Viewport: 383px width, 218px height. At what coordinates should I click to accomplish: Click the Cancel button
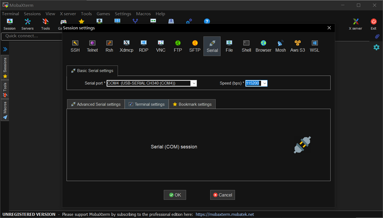click(x=223, y=195)
